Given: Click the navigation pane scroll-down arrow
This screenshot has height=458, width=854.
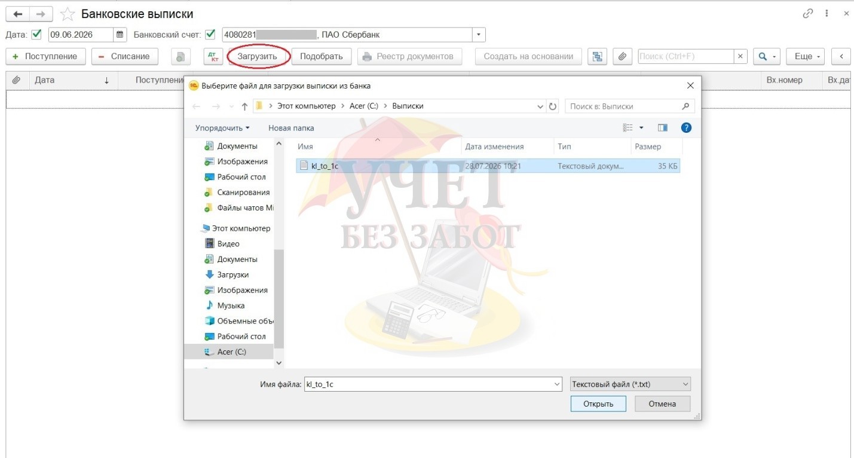Looking at the screenshot, I should [x=278, y=363].
